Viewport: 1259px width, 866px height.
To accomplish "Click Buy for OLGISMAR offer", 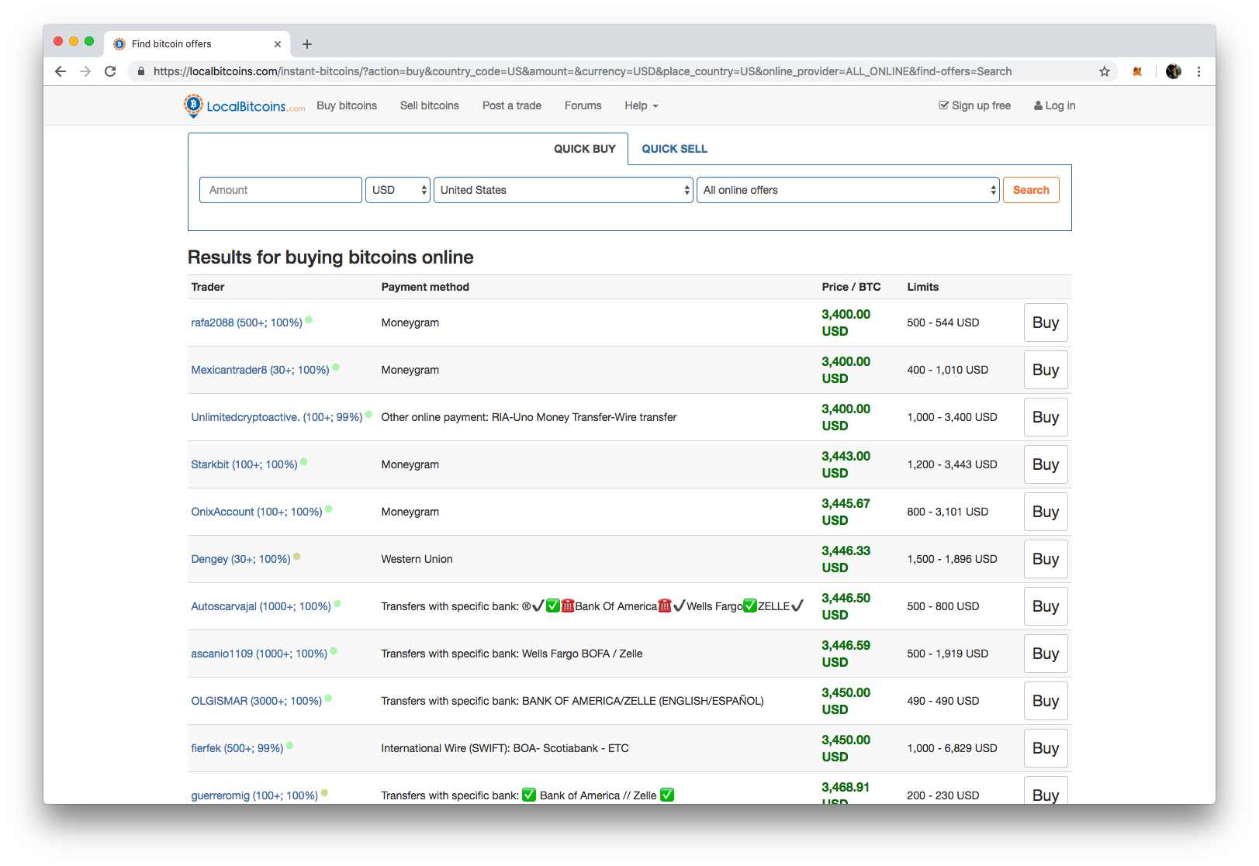I will (1046, 701).
